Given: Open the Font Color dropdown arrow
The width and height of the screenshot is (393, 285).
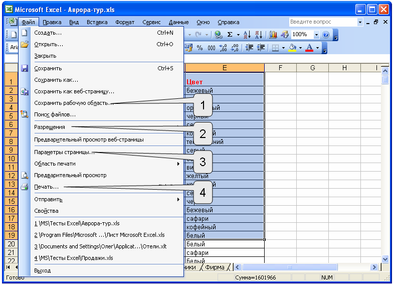Looking at the screenshot, I should coord(317,48).
